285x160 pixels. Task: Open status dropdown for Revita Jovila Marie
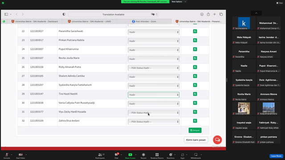click(154, 59)
